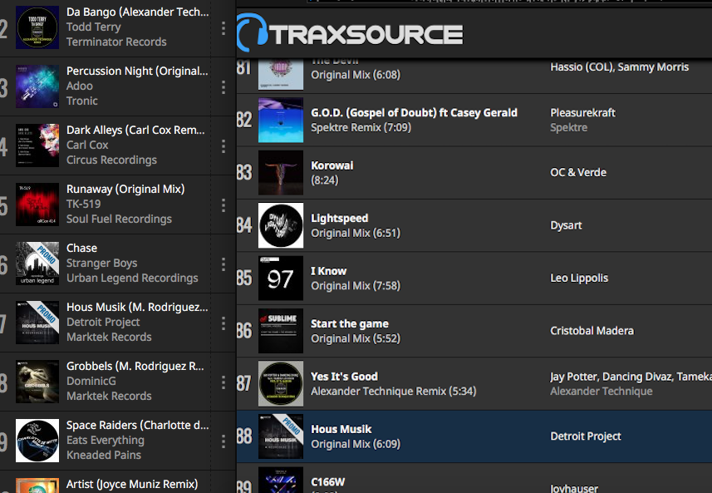Screen dimensions: 712x493
Task: Click Lightspeed track cover in chart
Action: [281, 225]
